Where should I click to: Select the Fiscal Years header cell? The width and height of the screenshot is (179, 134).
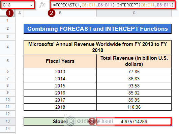[x=60, y=61]
